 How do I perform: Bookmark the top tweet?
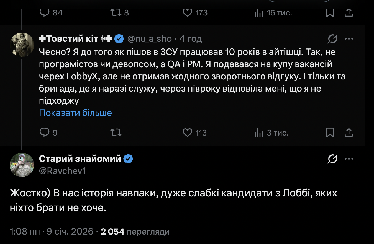[x=330, y=13]
